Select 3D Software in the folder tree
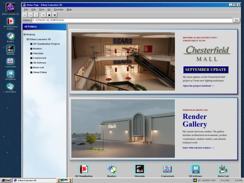244x183 pixels. pos(38,63)
